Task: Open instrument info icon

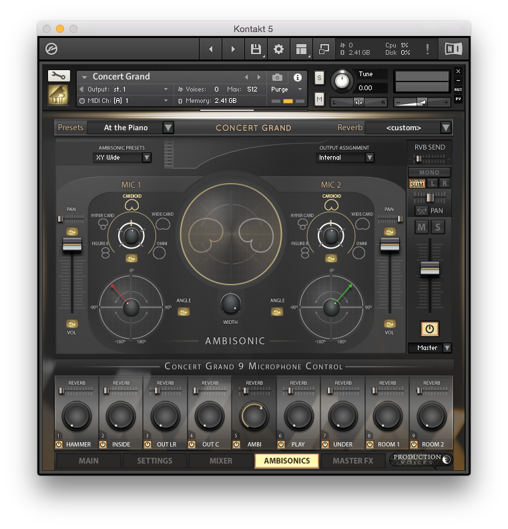Action: click(297, 77)
